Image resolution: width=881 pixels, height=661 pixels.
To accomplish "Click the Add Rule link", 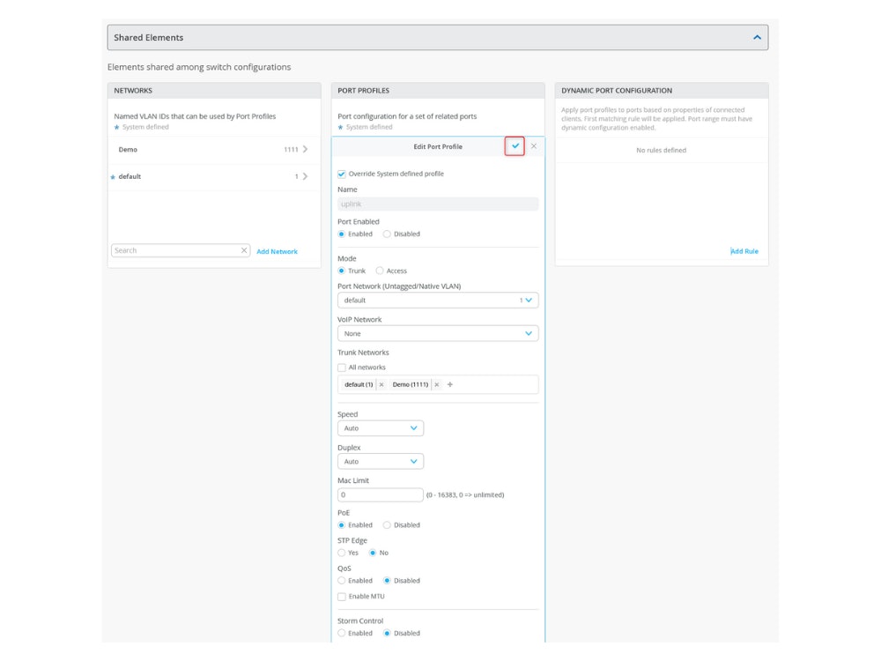I will click(744, 251).
